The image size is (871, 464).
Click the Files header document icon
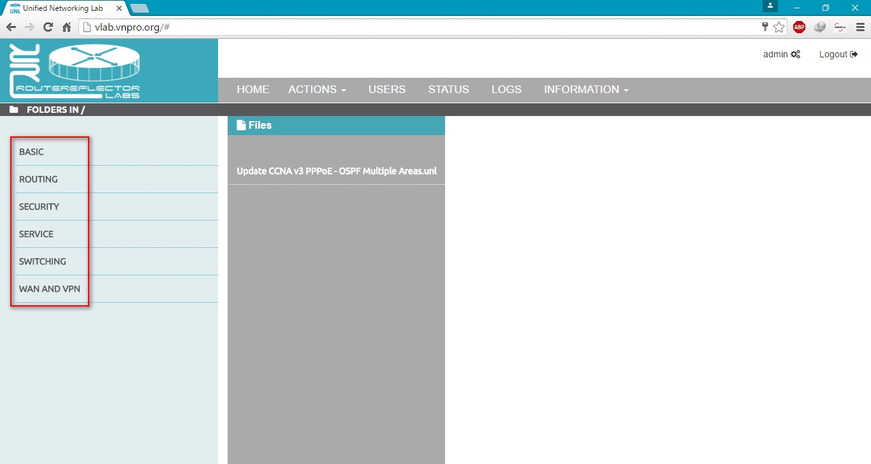point(241,125)
